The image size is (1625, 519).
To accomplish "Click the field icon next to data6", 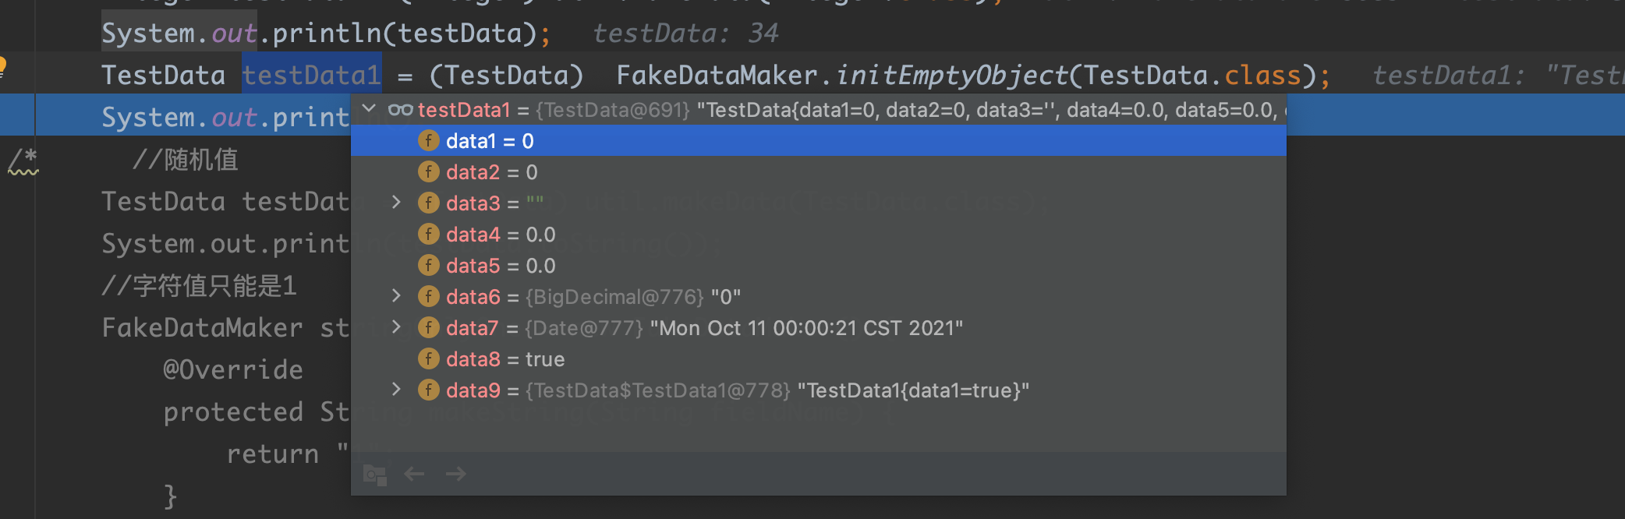I will pyautogui.click(x=428, y=296).
